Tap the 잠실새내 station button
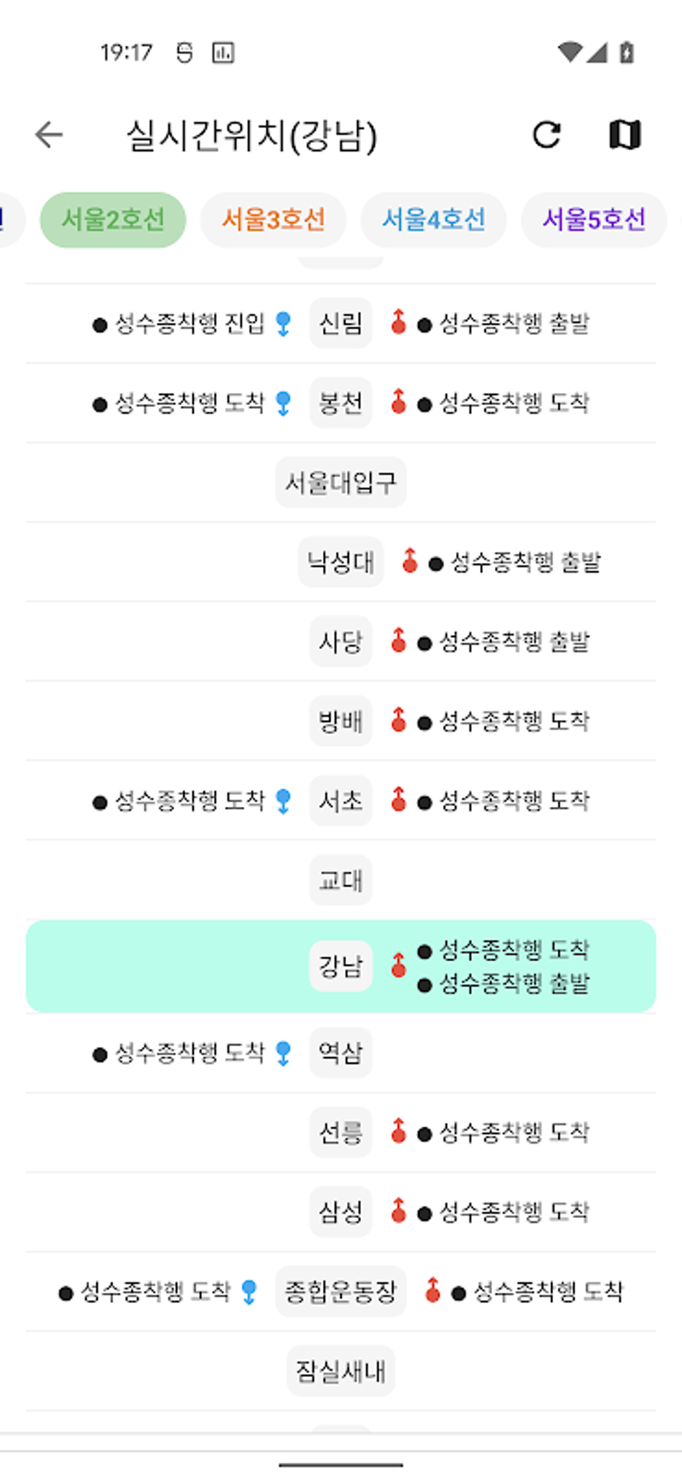Viewport: 682px width, 1478px height. (340, 1371)
